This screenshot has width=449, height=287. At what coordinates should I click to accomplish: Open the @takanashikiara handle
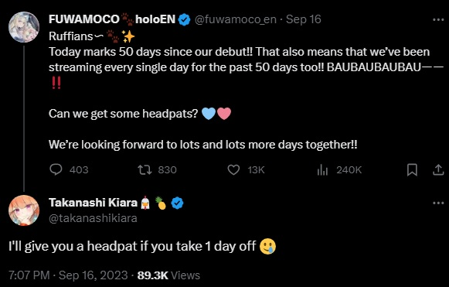click(x=93, y=218)
